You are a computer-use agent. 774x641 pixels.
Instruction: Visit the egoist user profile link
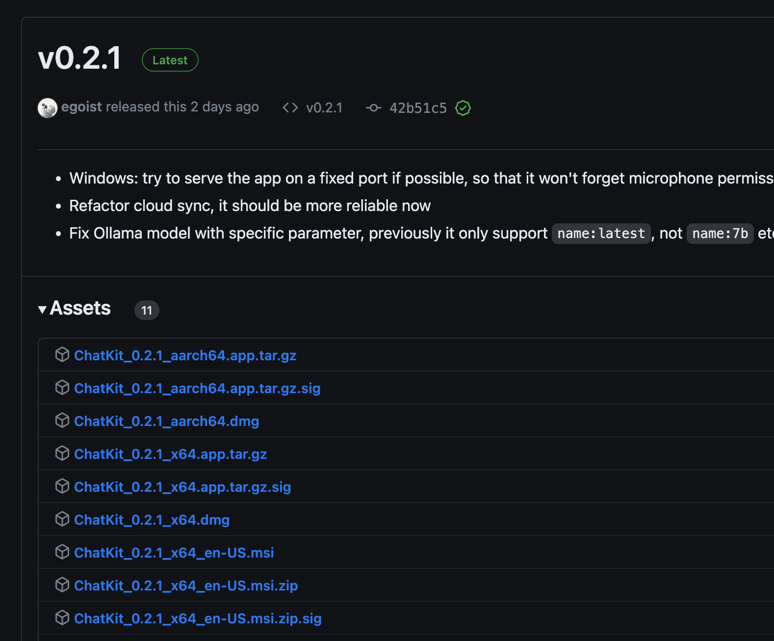[x=81, y=107]
